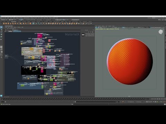166x124 pixels.
Task: Toggle the highlighted shading icon in viewport toolbar
Action: (123, 28)
